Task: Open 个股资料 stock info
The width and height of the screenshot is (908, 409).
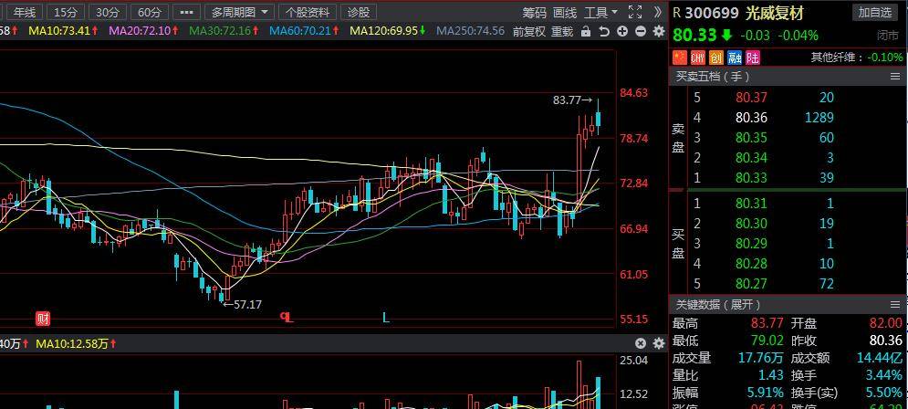Action: click(x=307, y=12)
